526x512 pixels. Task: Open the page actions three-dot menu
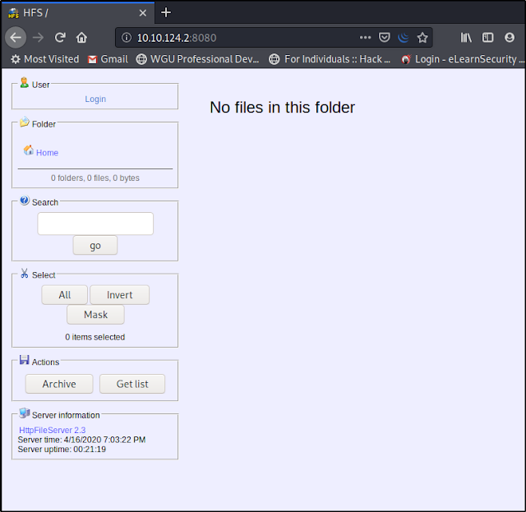365,38
